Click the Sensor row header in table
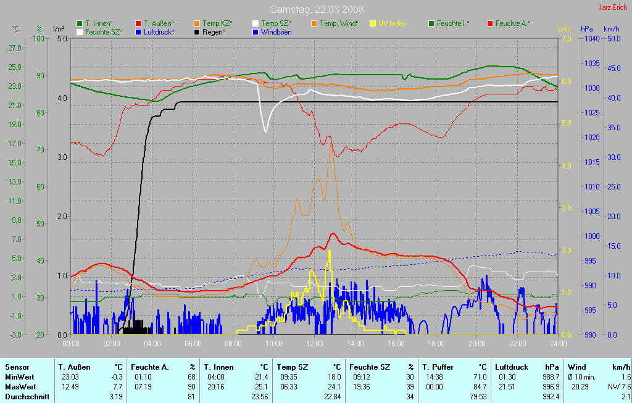 tap(17, 367)
